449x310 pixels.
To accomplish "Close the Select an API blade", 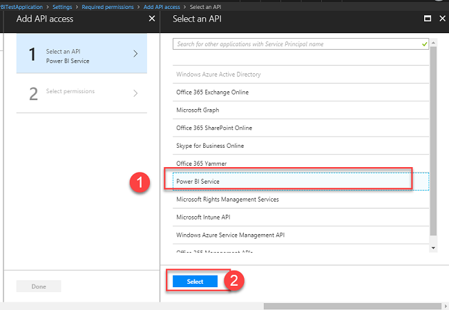I will (x=443, y=19).
